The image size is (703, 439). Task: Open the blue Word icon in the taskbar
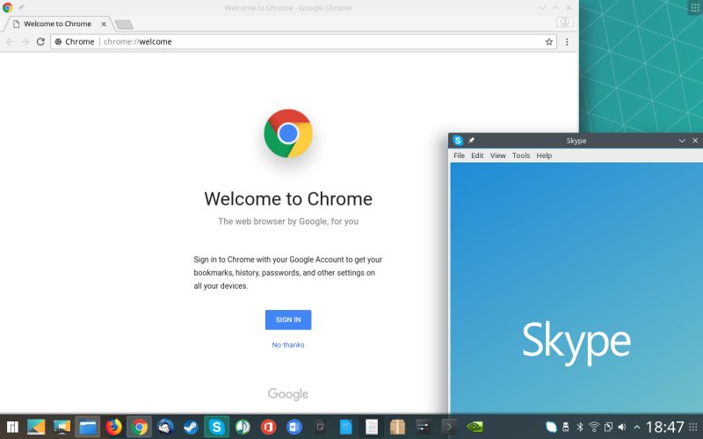(294, 427)
